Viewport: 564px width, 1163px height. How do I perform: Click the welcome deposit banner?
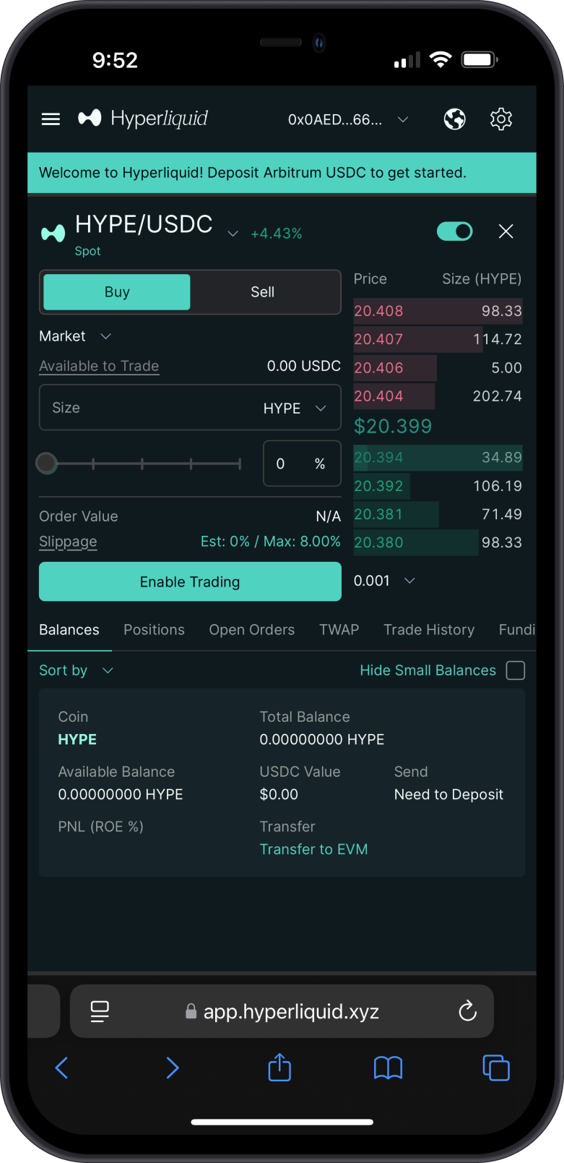282,173
